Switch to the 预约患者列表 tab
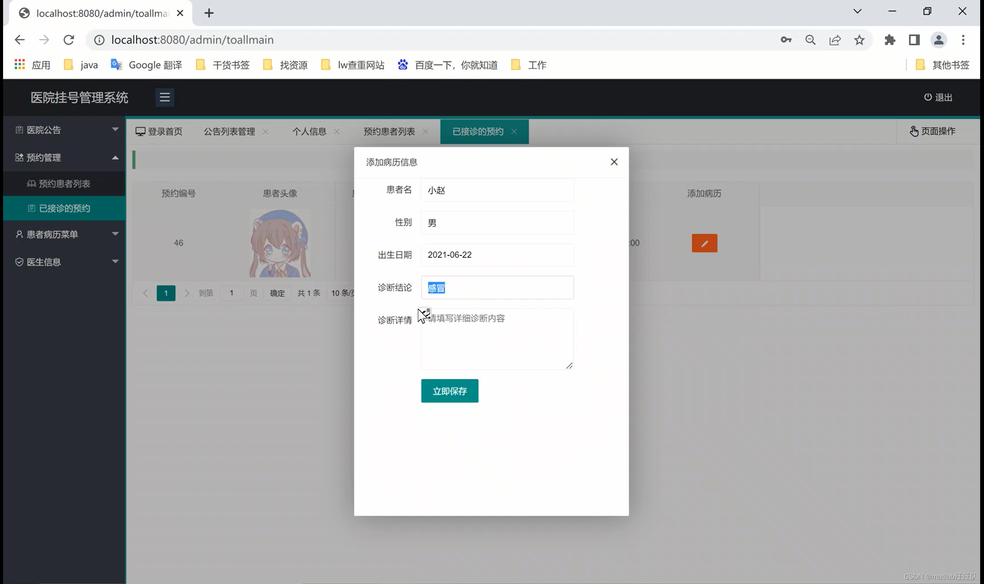Image resolution: width=984 pixels, height=584 pixels. point(389,131)
